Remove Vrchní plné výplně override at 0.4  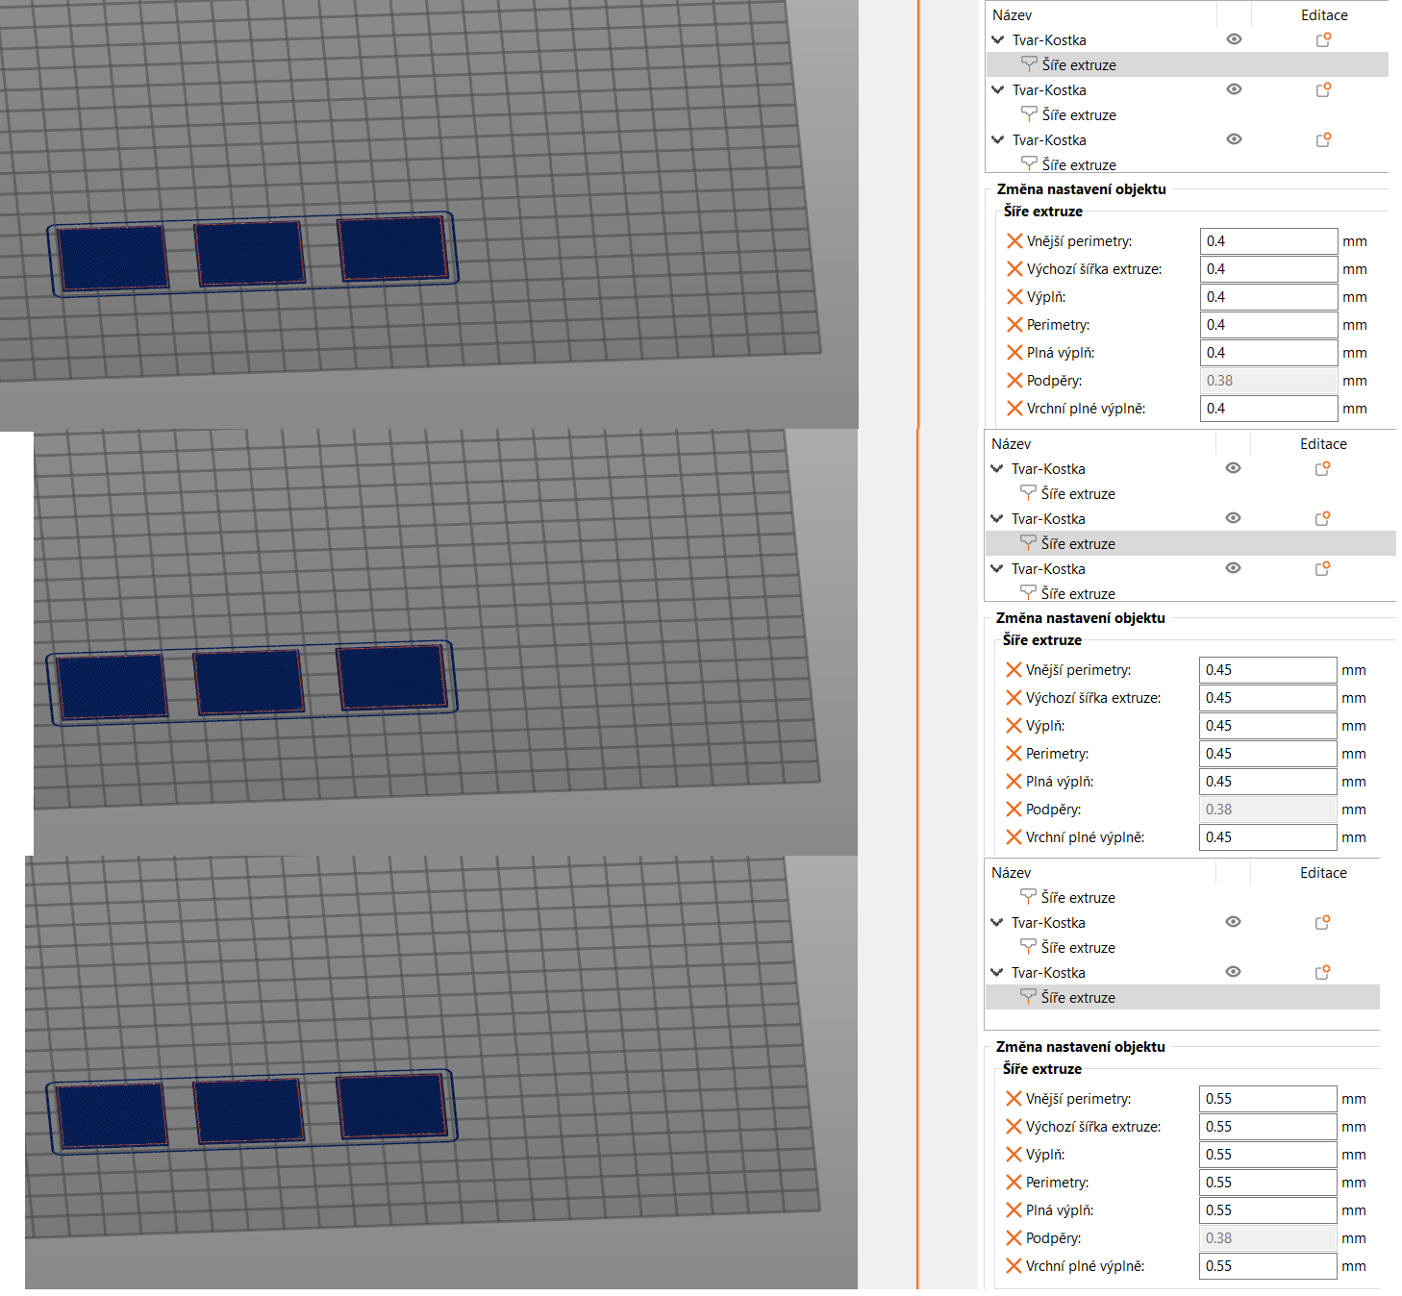(x=1014, y=409)
